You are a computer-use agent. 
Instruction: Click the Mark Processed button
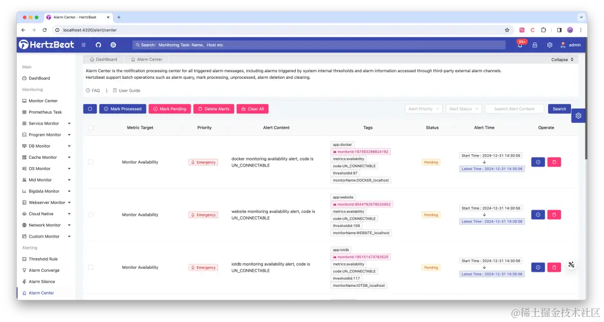(122, 109)
